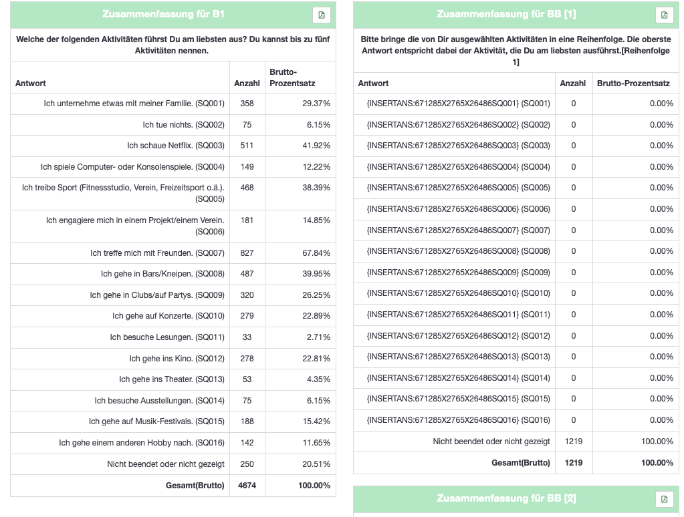Click the 67.84% percentage cell
Screen dimensions: 684x517
tap(316, 253)
